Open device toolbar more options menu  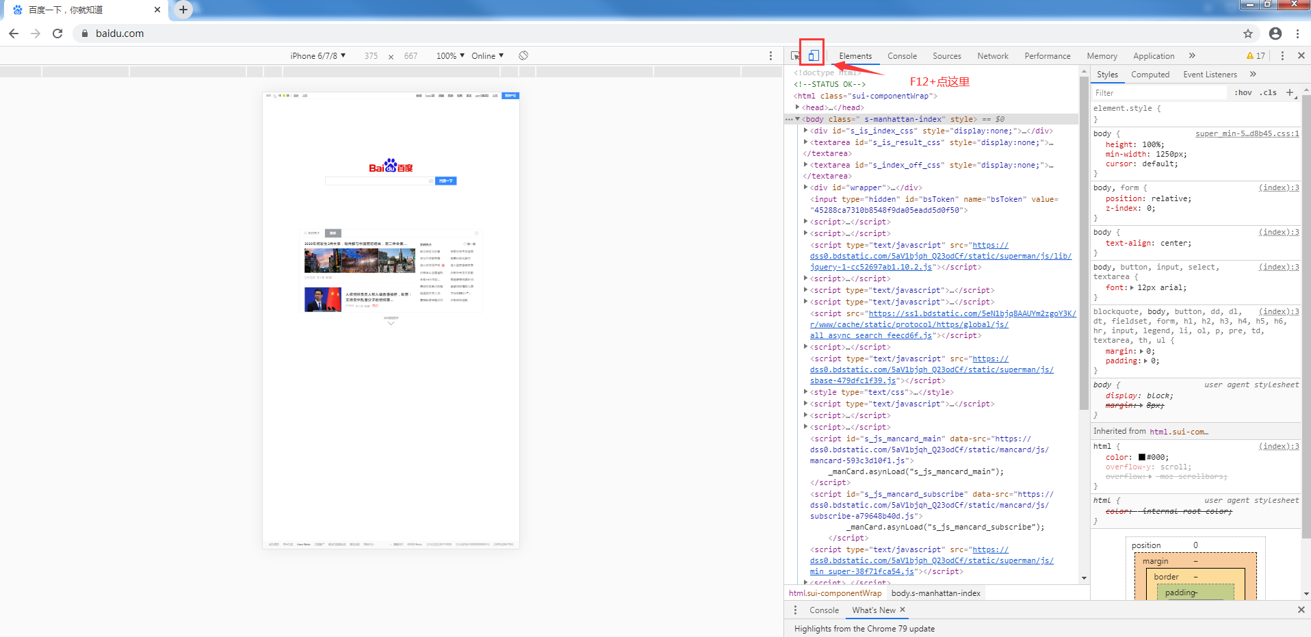770,55
